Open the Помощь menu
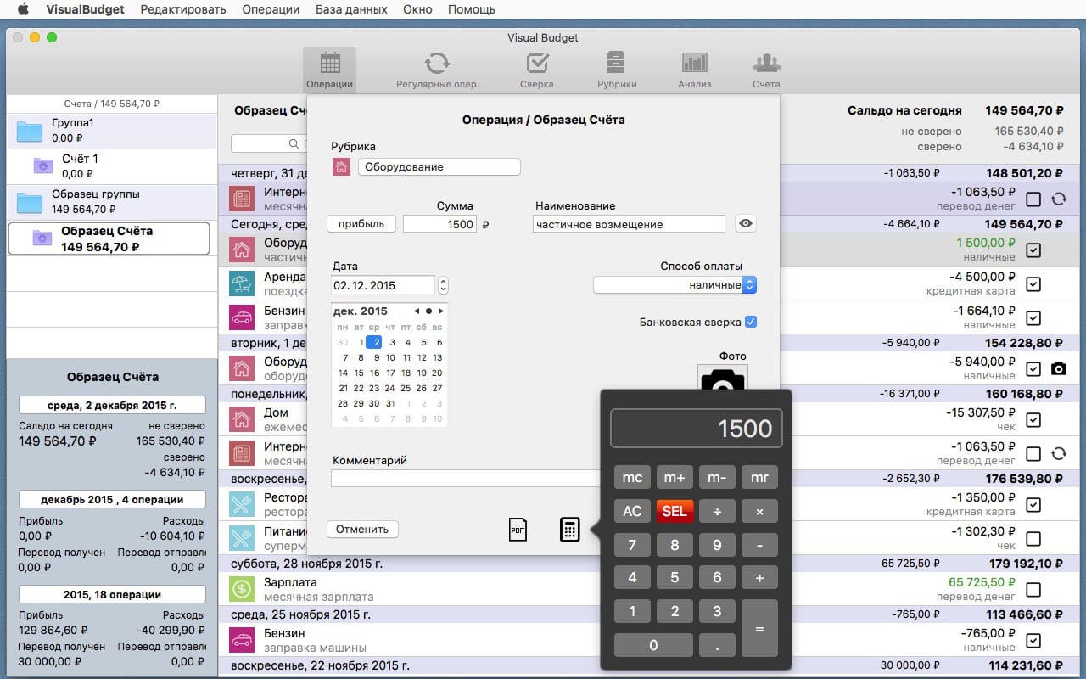1086x679 pixels. click(x=472, y=9)
